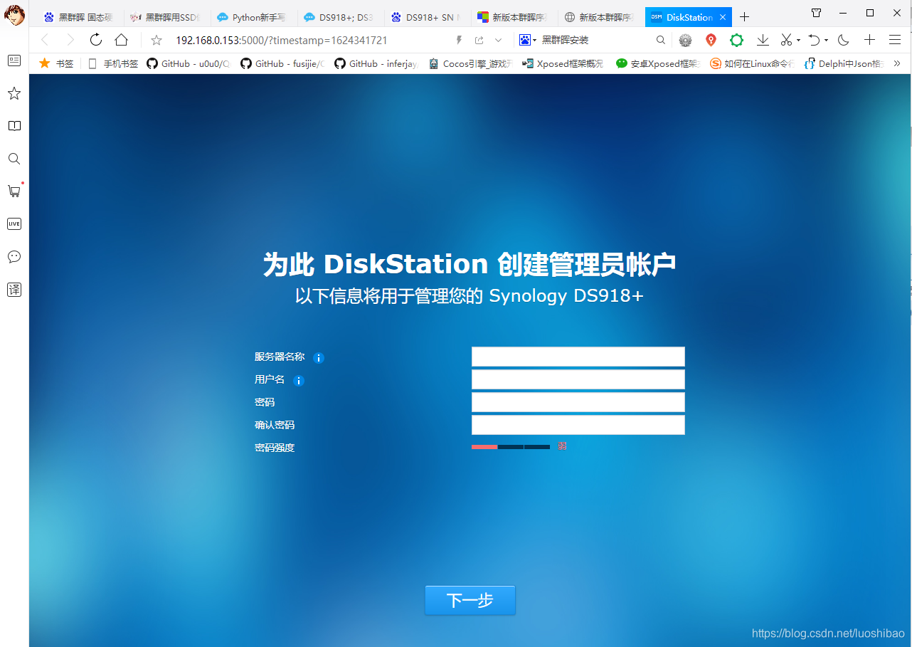Expand more bookmarks with the double chevron
The height and width of the screenshot is (647, 912).
897,63
